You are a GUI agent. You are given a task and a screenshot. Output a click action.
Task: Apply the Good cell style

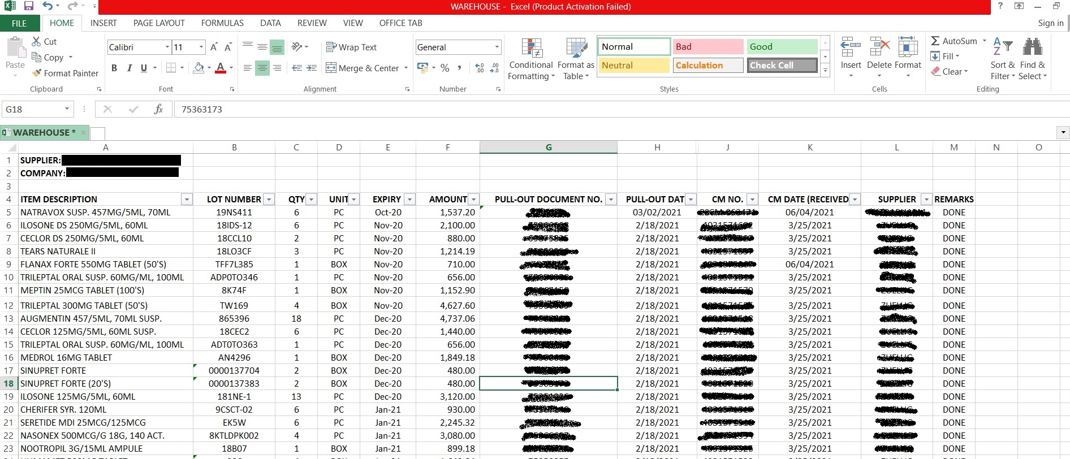click(782, 46)
